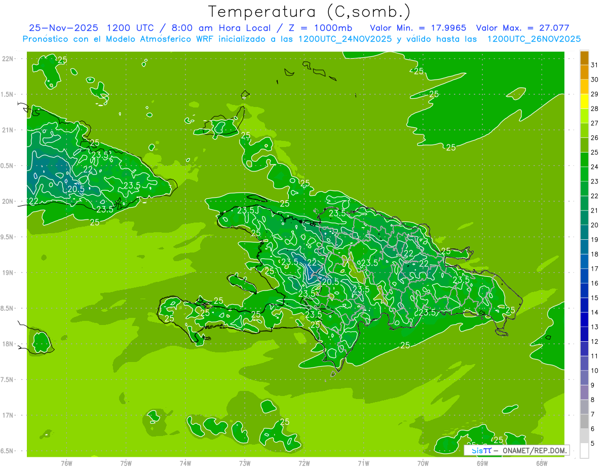The width and height of the screenshot is (608, 470).
Task: Click the '72W' longitude axis label
Action: point(305,463)
